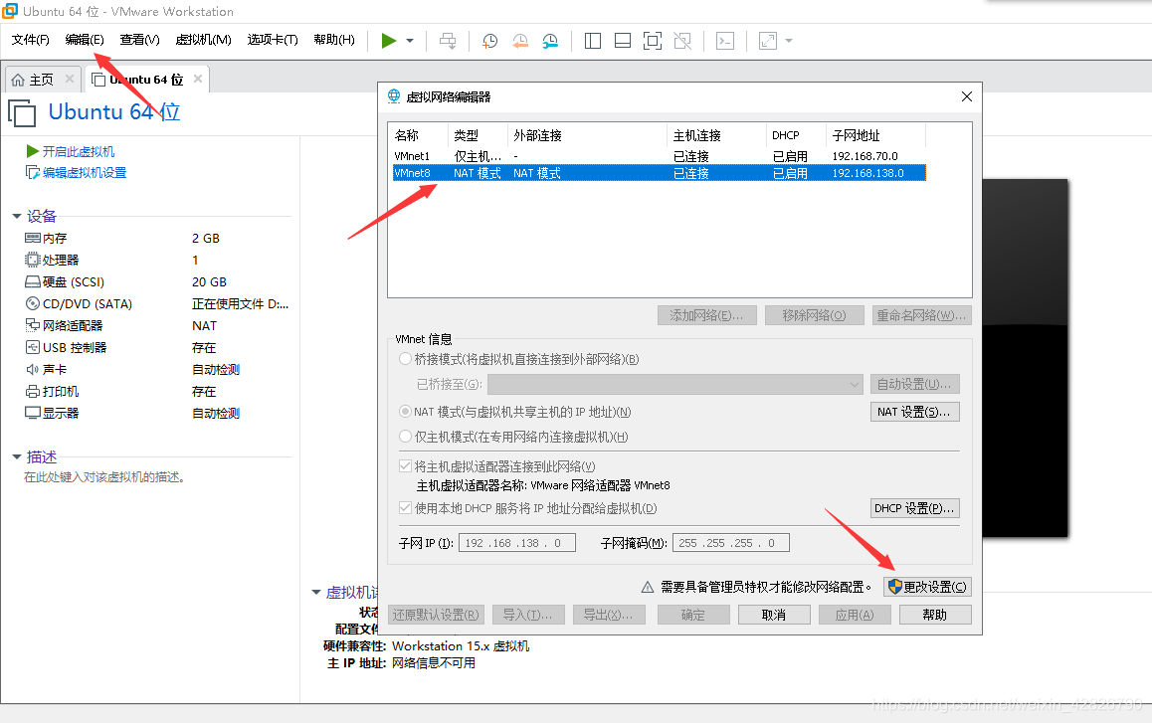Open the Power button dropdown arrow
This screenshot has height=723, width=1152.
[410, 40]
